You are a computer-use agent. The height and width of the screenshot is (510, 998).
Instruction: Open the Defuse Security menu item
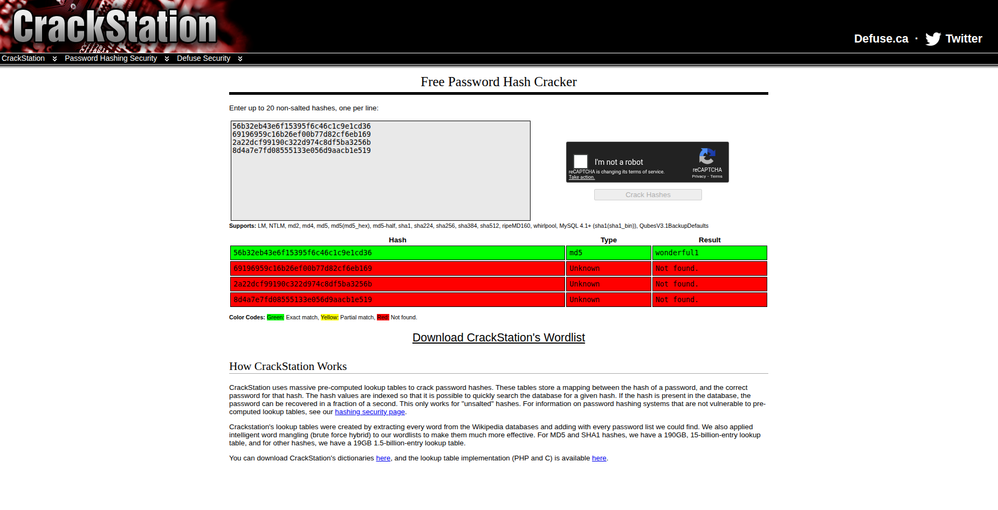(x=203, y=58)
